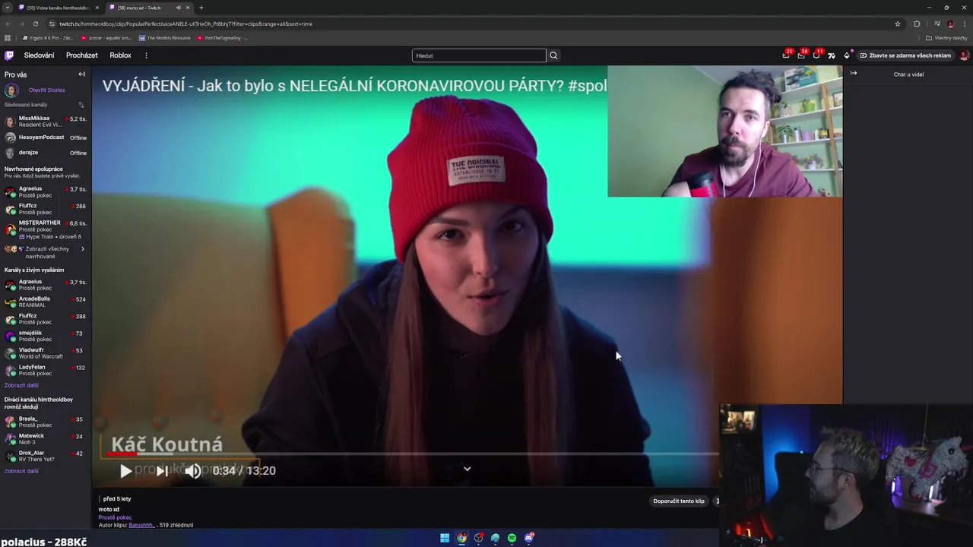Sort followed channels via arrows icon

[81, 105]
